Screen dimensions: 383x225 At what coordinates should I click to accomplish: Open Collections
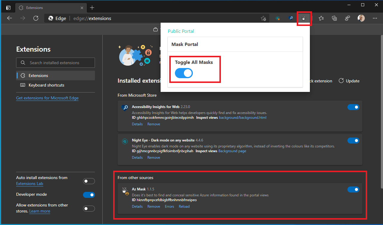coord(334,18)
